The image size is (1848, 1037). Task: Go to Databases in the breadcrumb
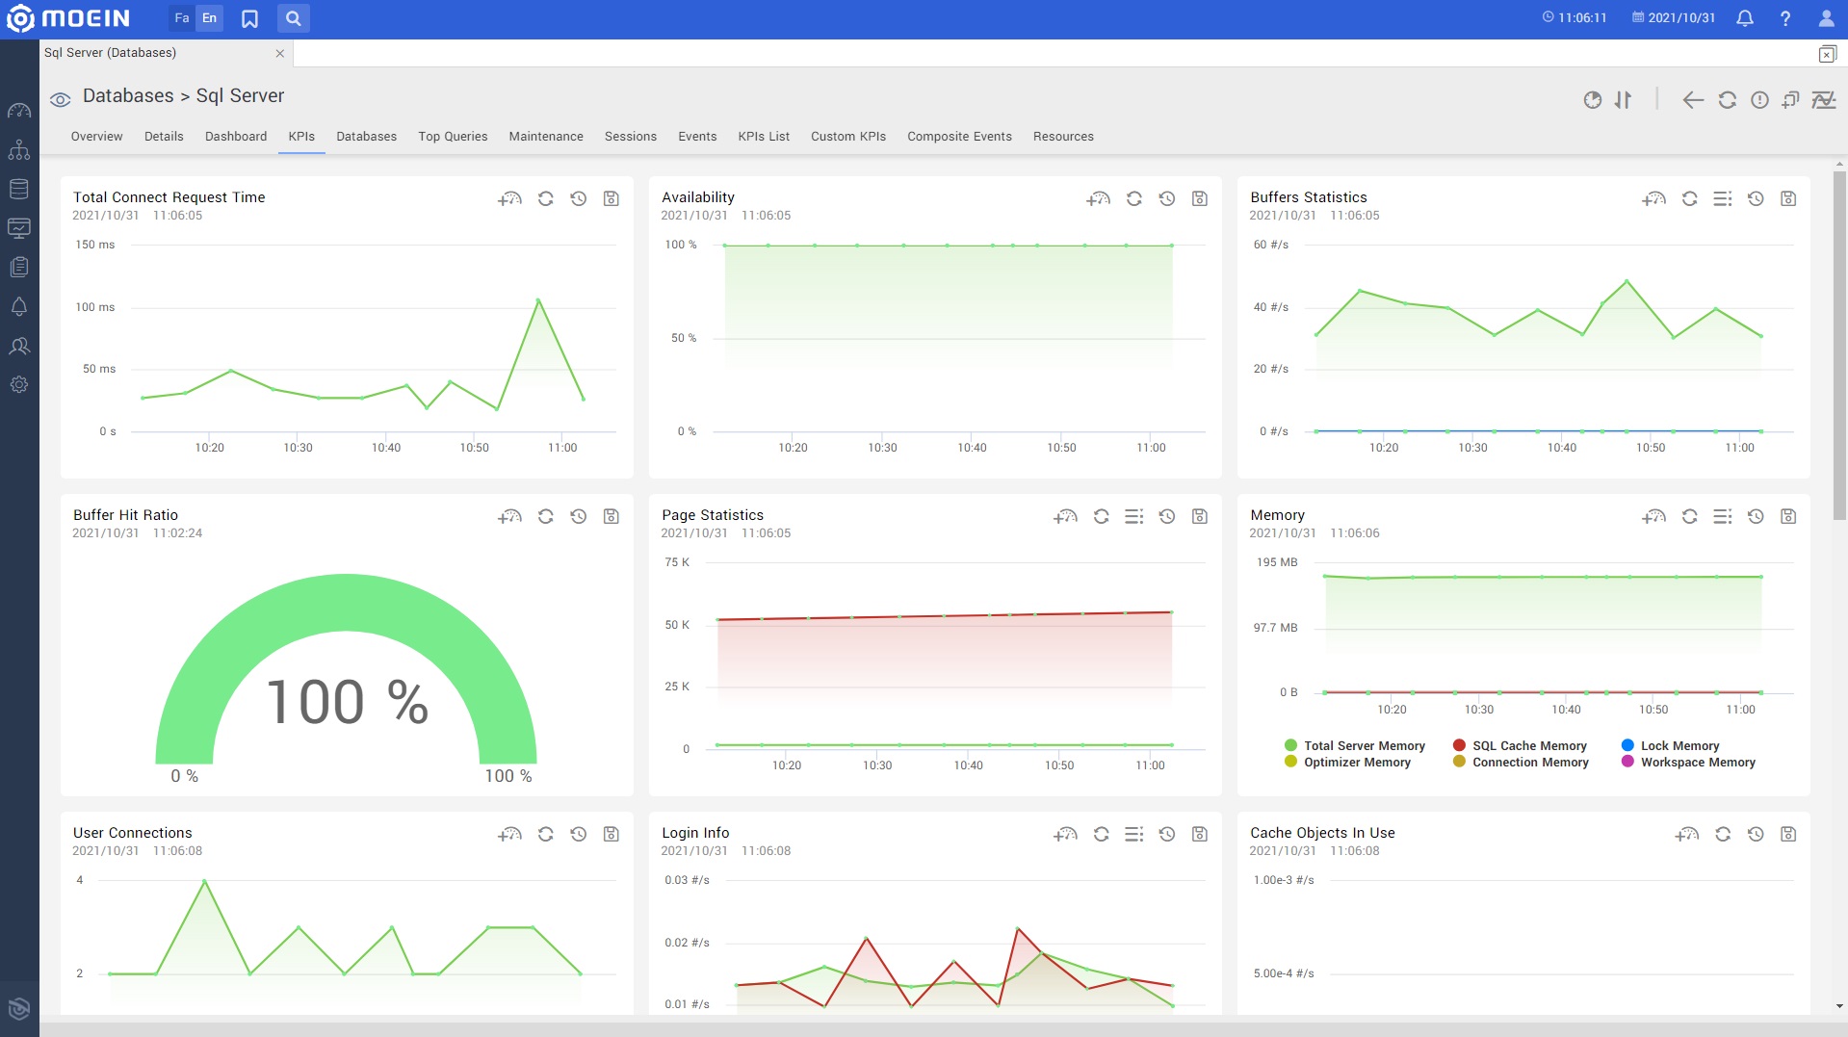pyautogui.click(x=128, y=96)
